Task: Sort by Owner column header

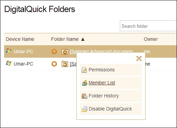Action: [151, 39]
